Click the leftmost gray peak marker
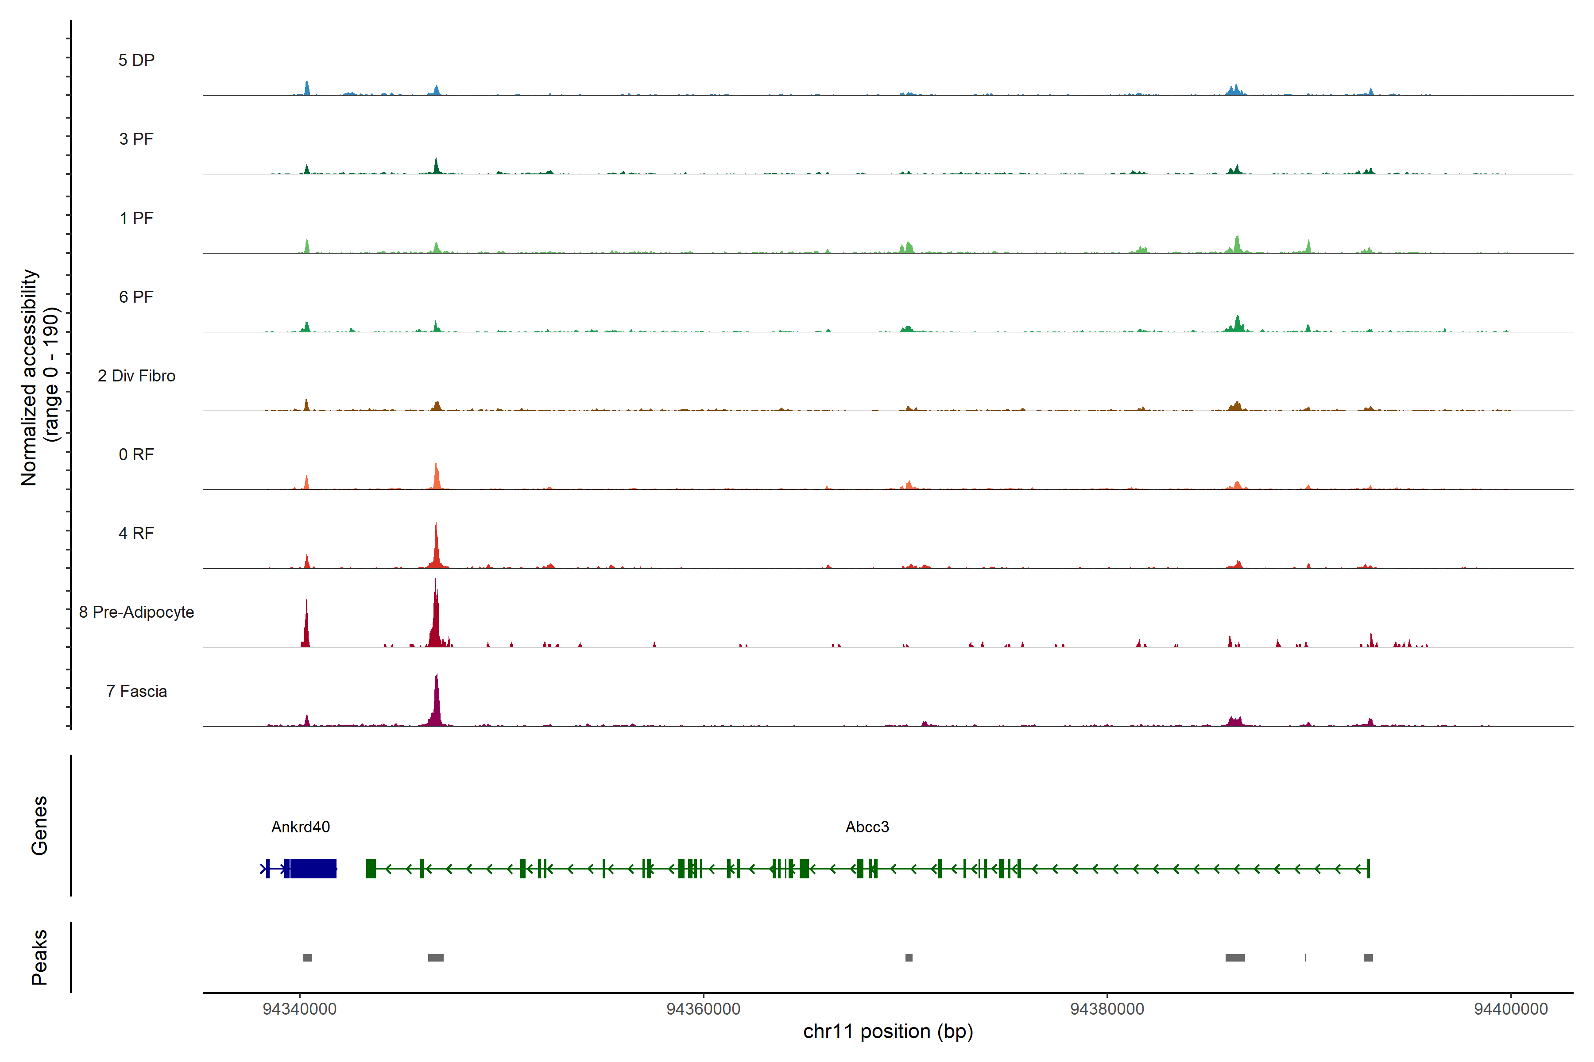The image size is (1594, 1062). pyautogui.click(x=308, y=958)
